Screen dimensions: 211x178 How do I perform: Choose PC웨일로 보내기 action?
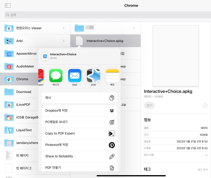coord(80,122)
